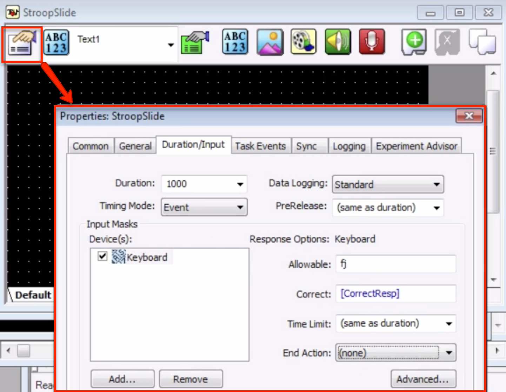Add a SlideText object using ABC icon
This screenshot has width=506, height=392.
[235, 42]
